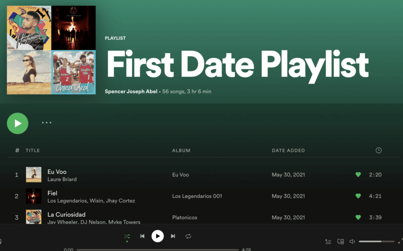The width and height of the screenshot is (403, 251).
Task: Mute the volume with speaker icon
Action: tap(352, 242)
